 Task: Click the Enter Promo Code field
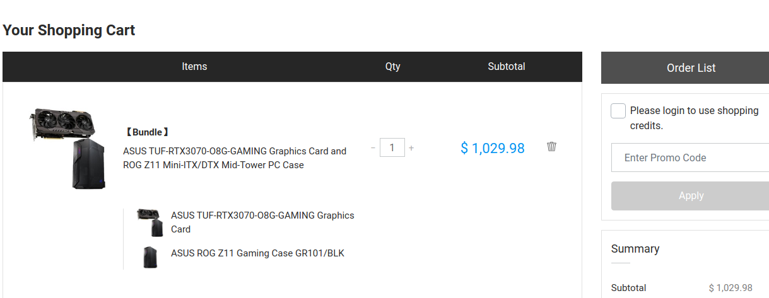coord(690,158)
